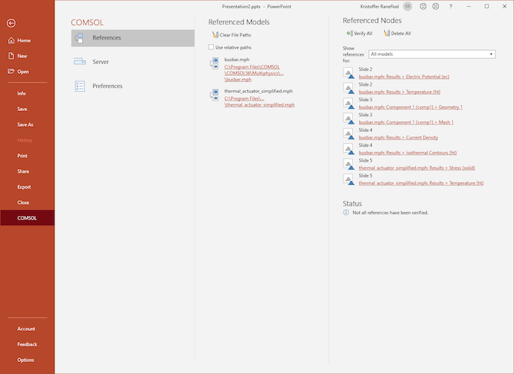The image size is (514, 374).
Task: Click the thermal_actuator_simplified.mph name text
Action: [258, 91]
